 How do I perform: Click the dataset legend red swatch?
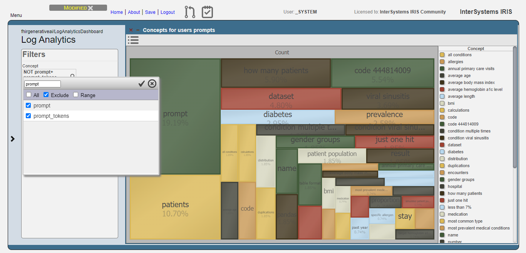click(442, 145)
